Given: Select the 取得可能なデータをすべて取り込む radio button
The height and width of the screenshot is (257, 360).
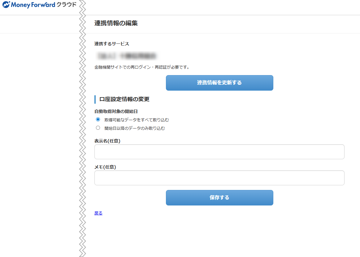Looking at the screenshot, I should tap(98, 119).
